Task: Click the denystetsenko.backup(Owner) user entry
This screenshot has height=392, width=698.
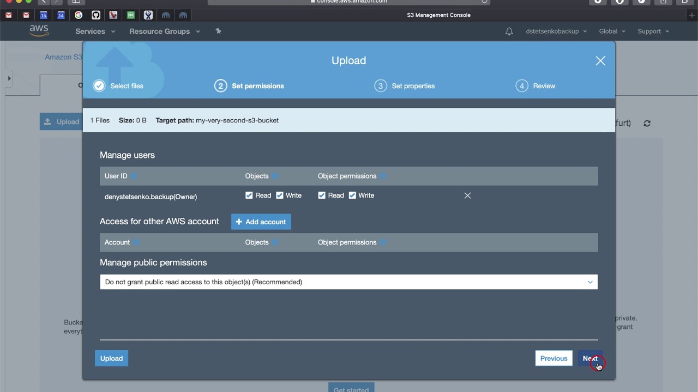Action: click(x=151, y=197)
